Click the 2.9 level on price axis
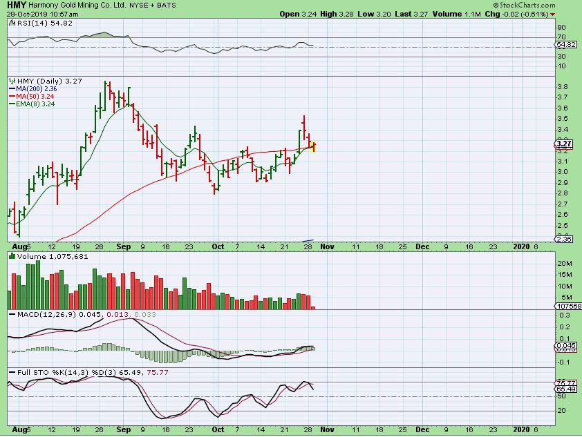Image resolution: width=582 pixels, height=437 pixels. 563,182
